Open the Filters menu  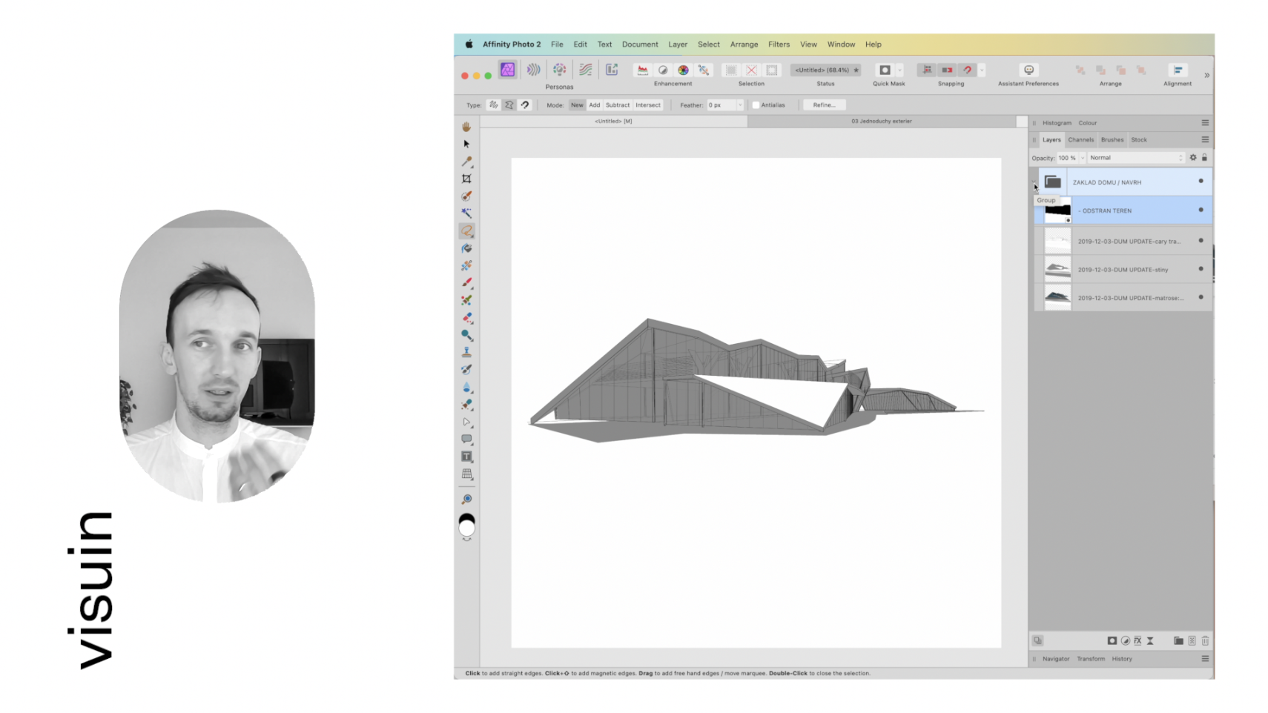[x=779, y=44]
